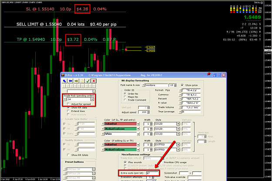Enable the Extend lines checkbox
This screenshot has height=181, width=272.
68,111
